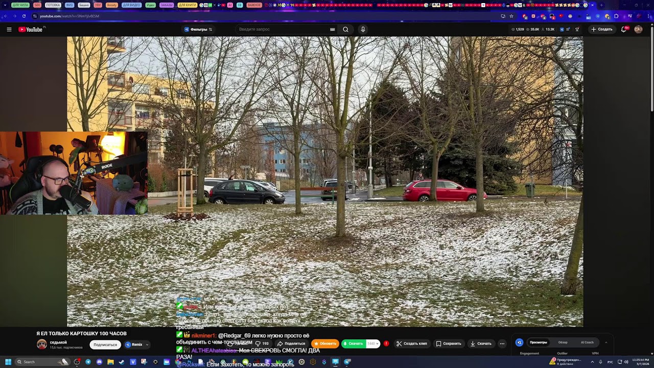The height and width of the screenshot is (368, 654).
Task: Open the ДЛЯ ВИДЕО bookmark folder
Action: pos(131,5)
